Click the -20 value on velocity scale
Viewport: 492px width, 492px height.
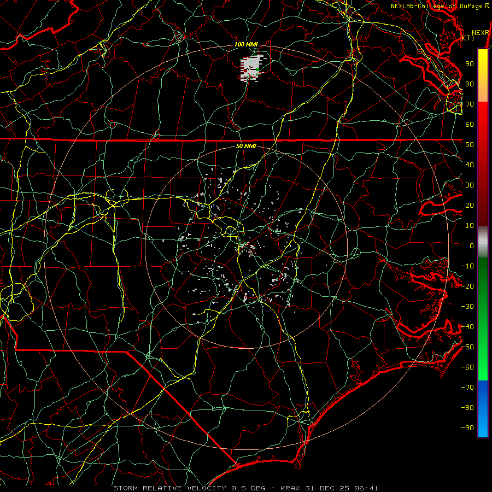tap(467, 286)
